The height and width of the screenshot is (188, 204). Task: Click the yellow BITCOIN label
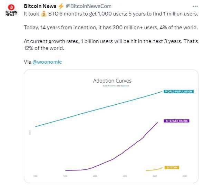[172, 167]
